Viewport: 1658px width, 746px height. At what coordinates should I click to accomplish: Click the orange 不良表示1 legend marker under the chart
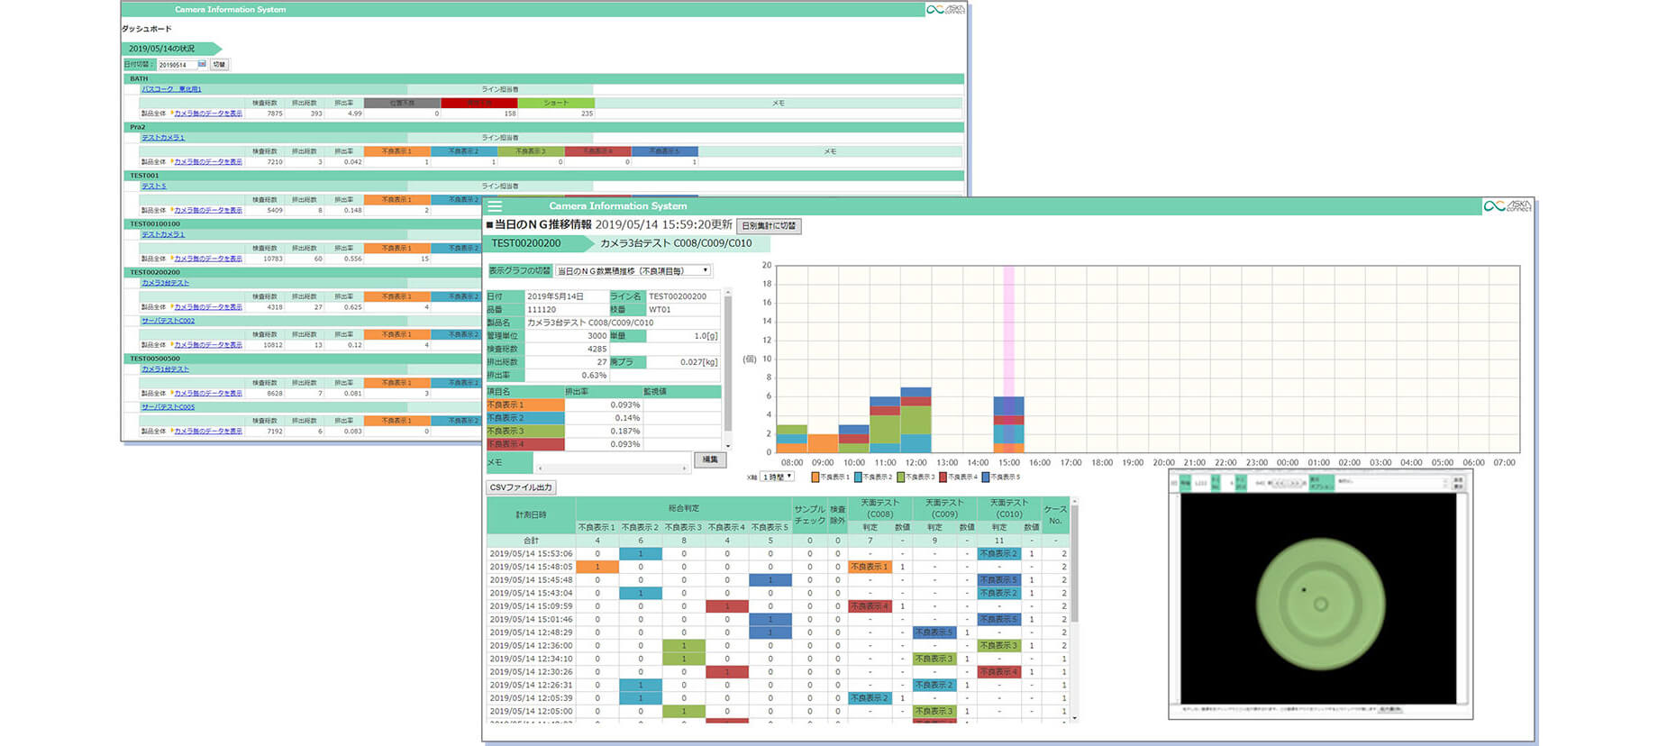(x=815, y=477)
